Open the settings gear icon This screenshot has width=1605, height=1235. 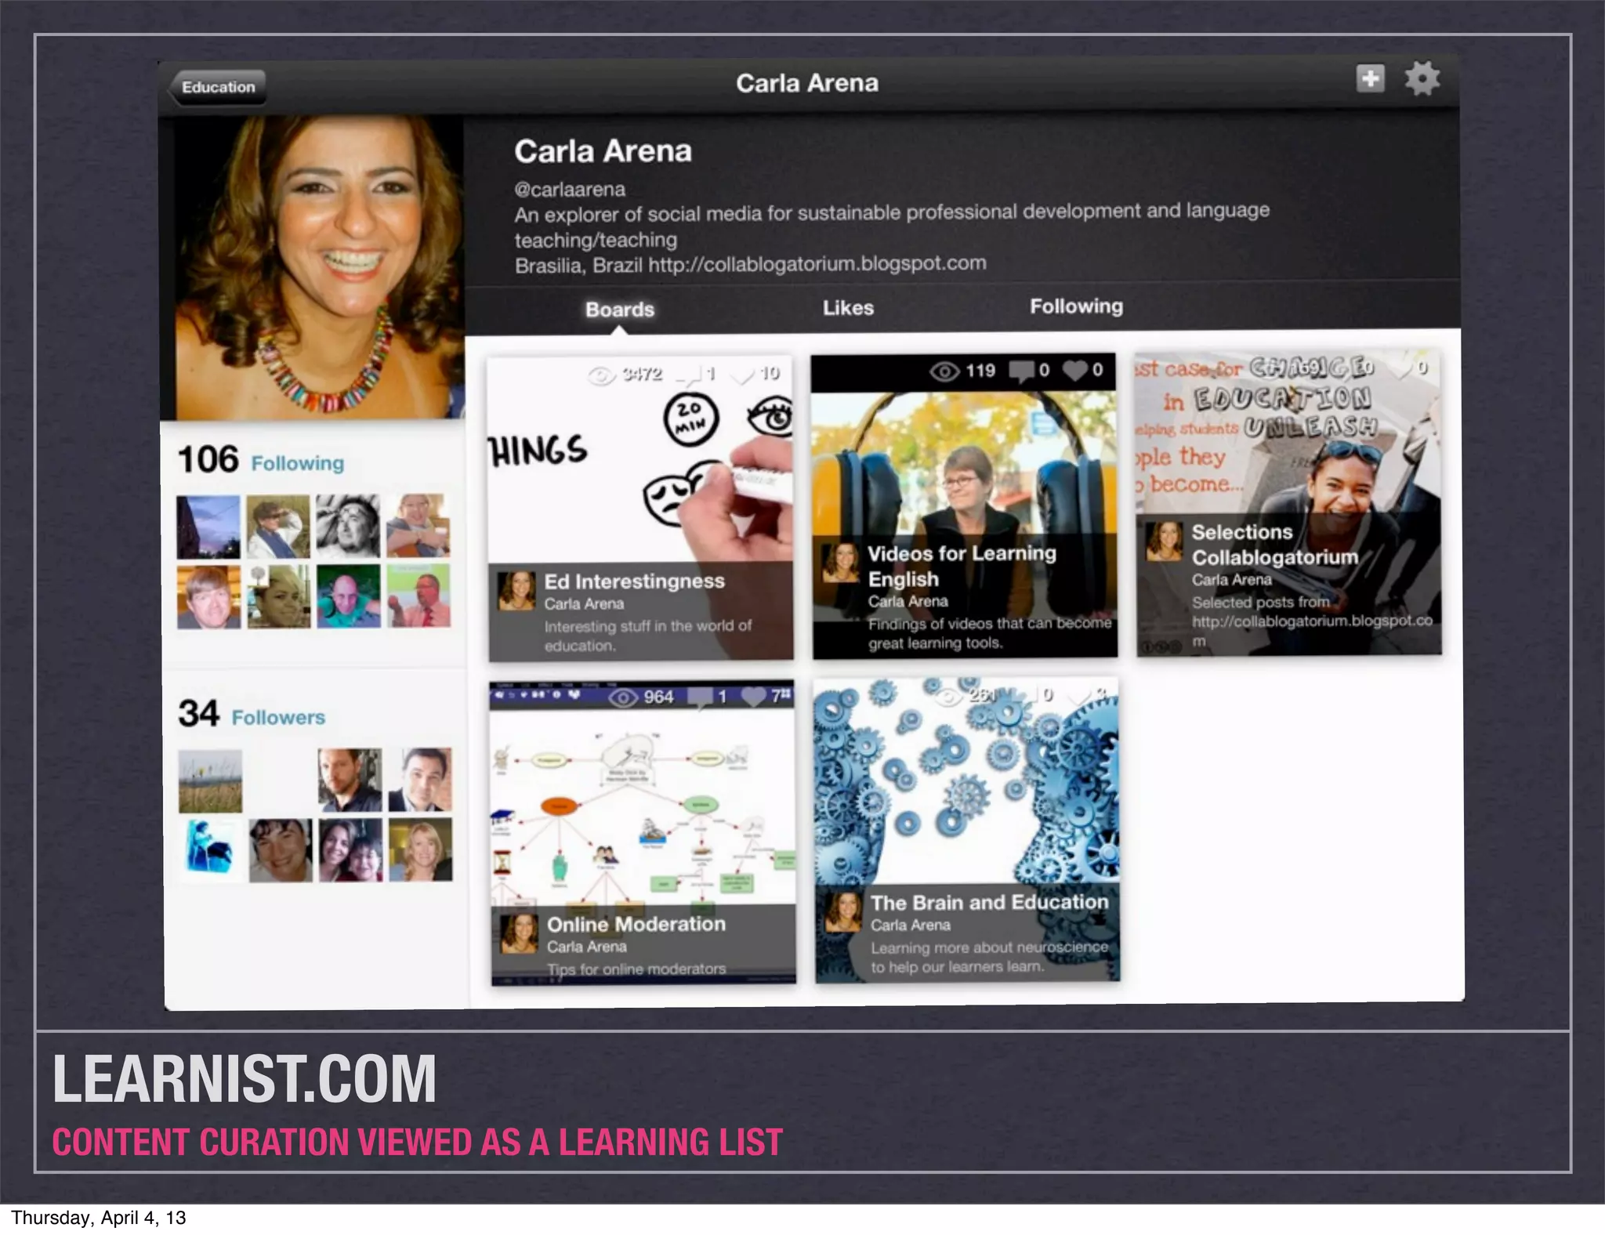1422,78
